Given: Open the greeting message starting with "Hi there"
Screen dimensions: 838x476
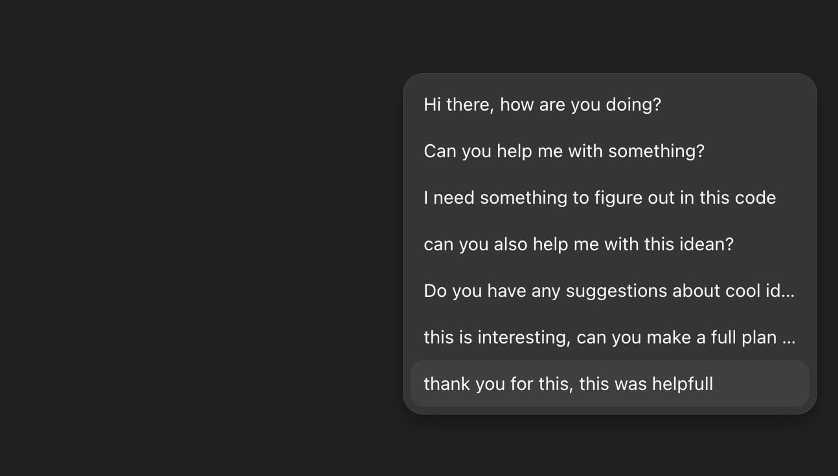Looking at the screenshot, I should 543,104.
